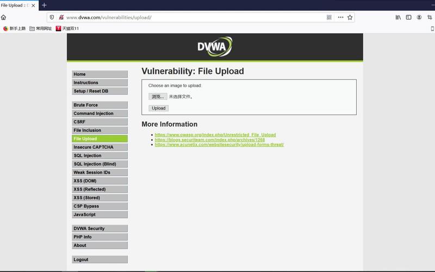Open the Instructions menu item
435x272 pixels.
100,83
